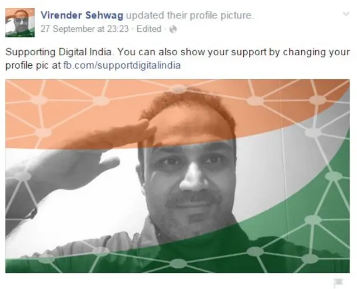Click the word 'Sehwag' in the header

pos(104,16)
